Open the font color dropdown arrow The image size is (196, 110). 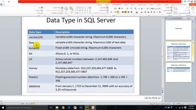(x=135, y=12)
